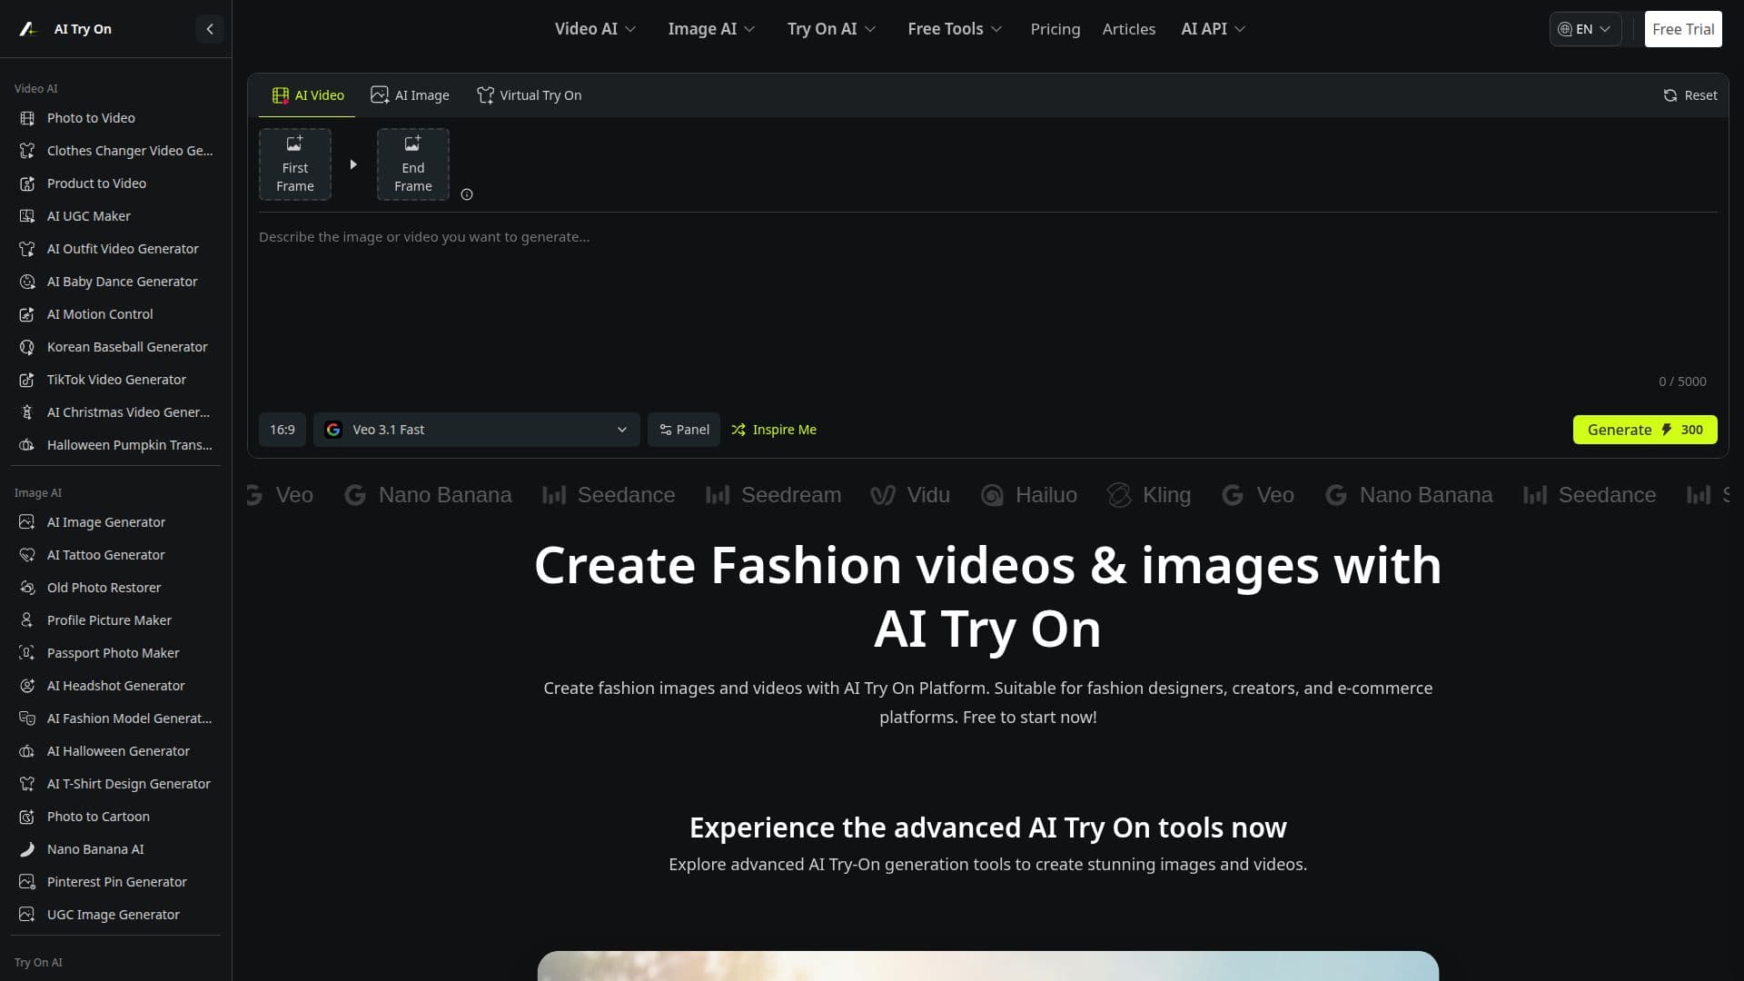Open the Veo 3.1 Fast model selector
The image size is (1744, 981).
tap(477, 430)
